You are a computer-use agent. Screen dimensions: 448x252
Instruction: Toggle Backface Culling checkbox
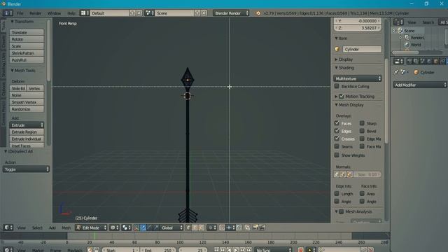tap(337, 86)
